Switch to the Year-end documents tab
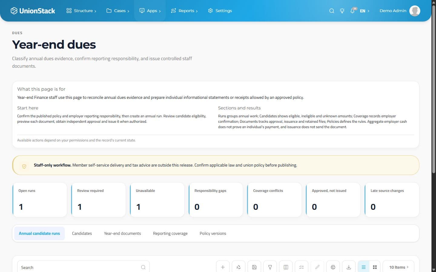 click(x=122, y=233)
